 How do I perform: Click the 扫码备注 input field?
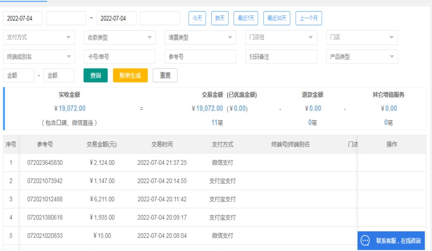pyautogui.click(x=281, y=57)
